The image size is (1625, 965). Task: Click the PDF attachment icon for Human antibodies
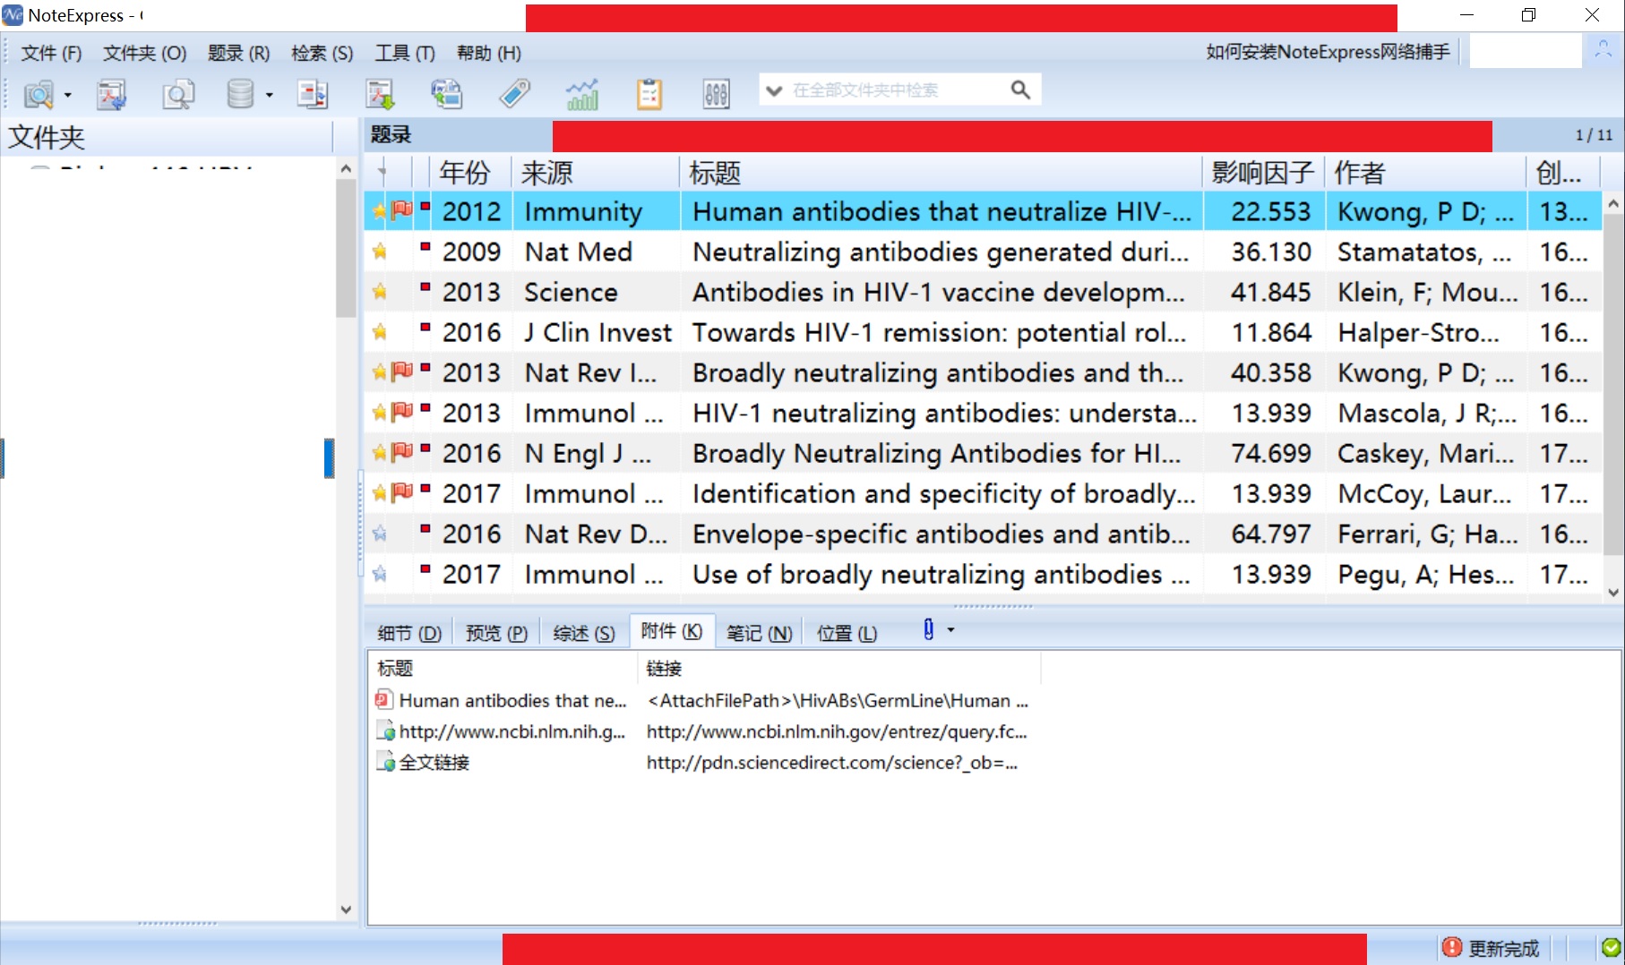[x=383, y=700]
